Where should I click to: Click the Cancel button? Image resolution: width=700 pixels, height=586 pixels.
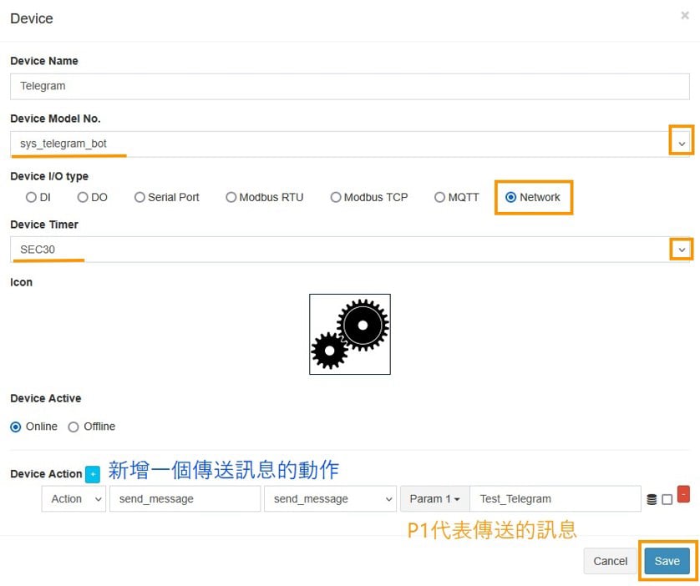610,561
